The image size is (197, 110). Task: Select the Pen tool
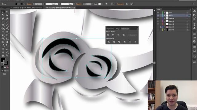3,19
